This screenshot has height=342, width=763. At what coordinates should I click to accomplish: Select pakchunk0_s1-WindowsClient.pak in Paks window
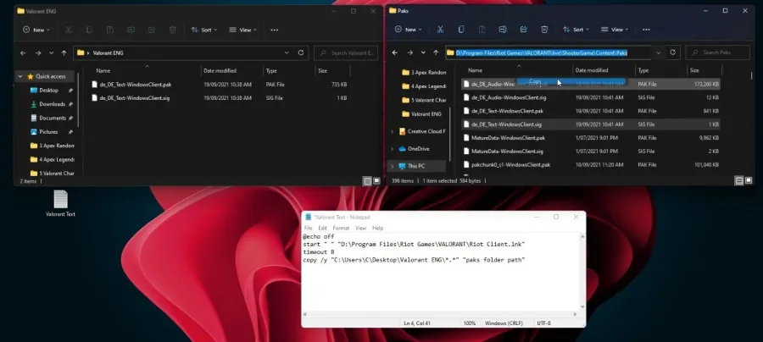tap(591, 165)
